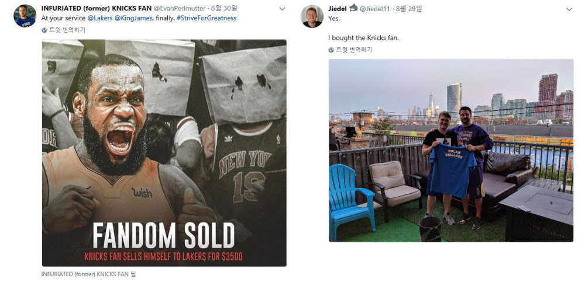
Task: Enlarge the rooftop photo with the blue shirt
Action: [451, 151]
